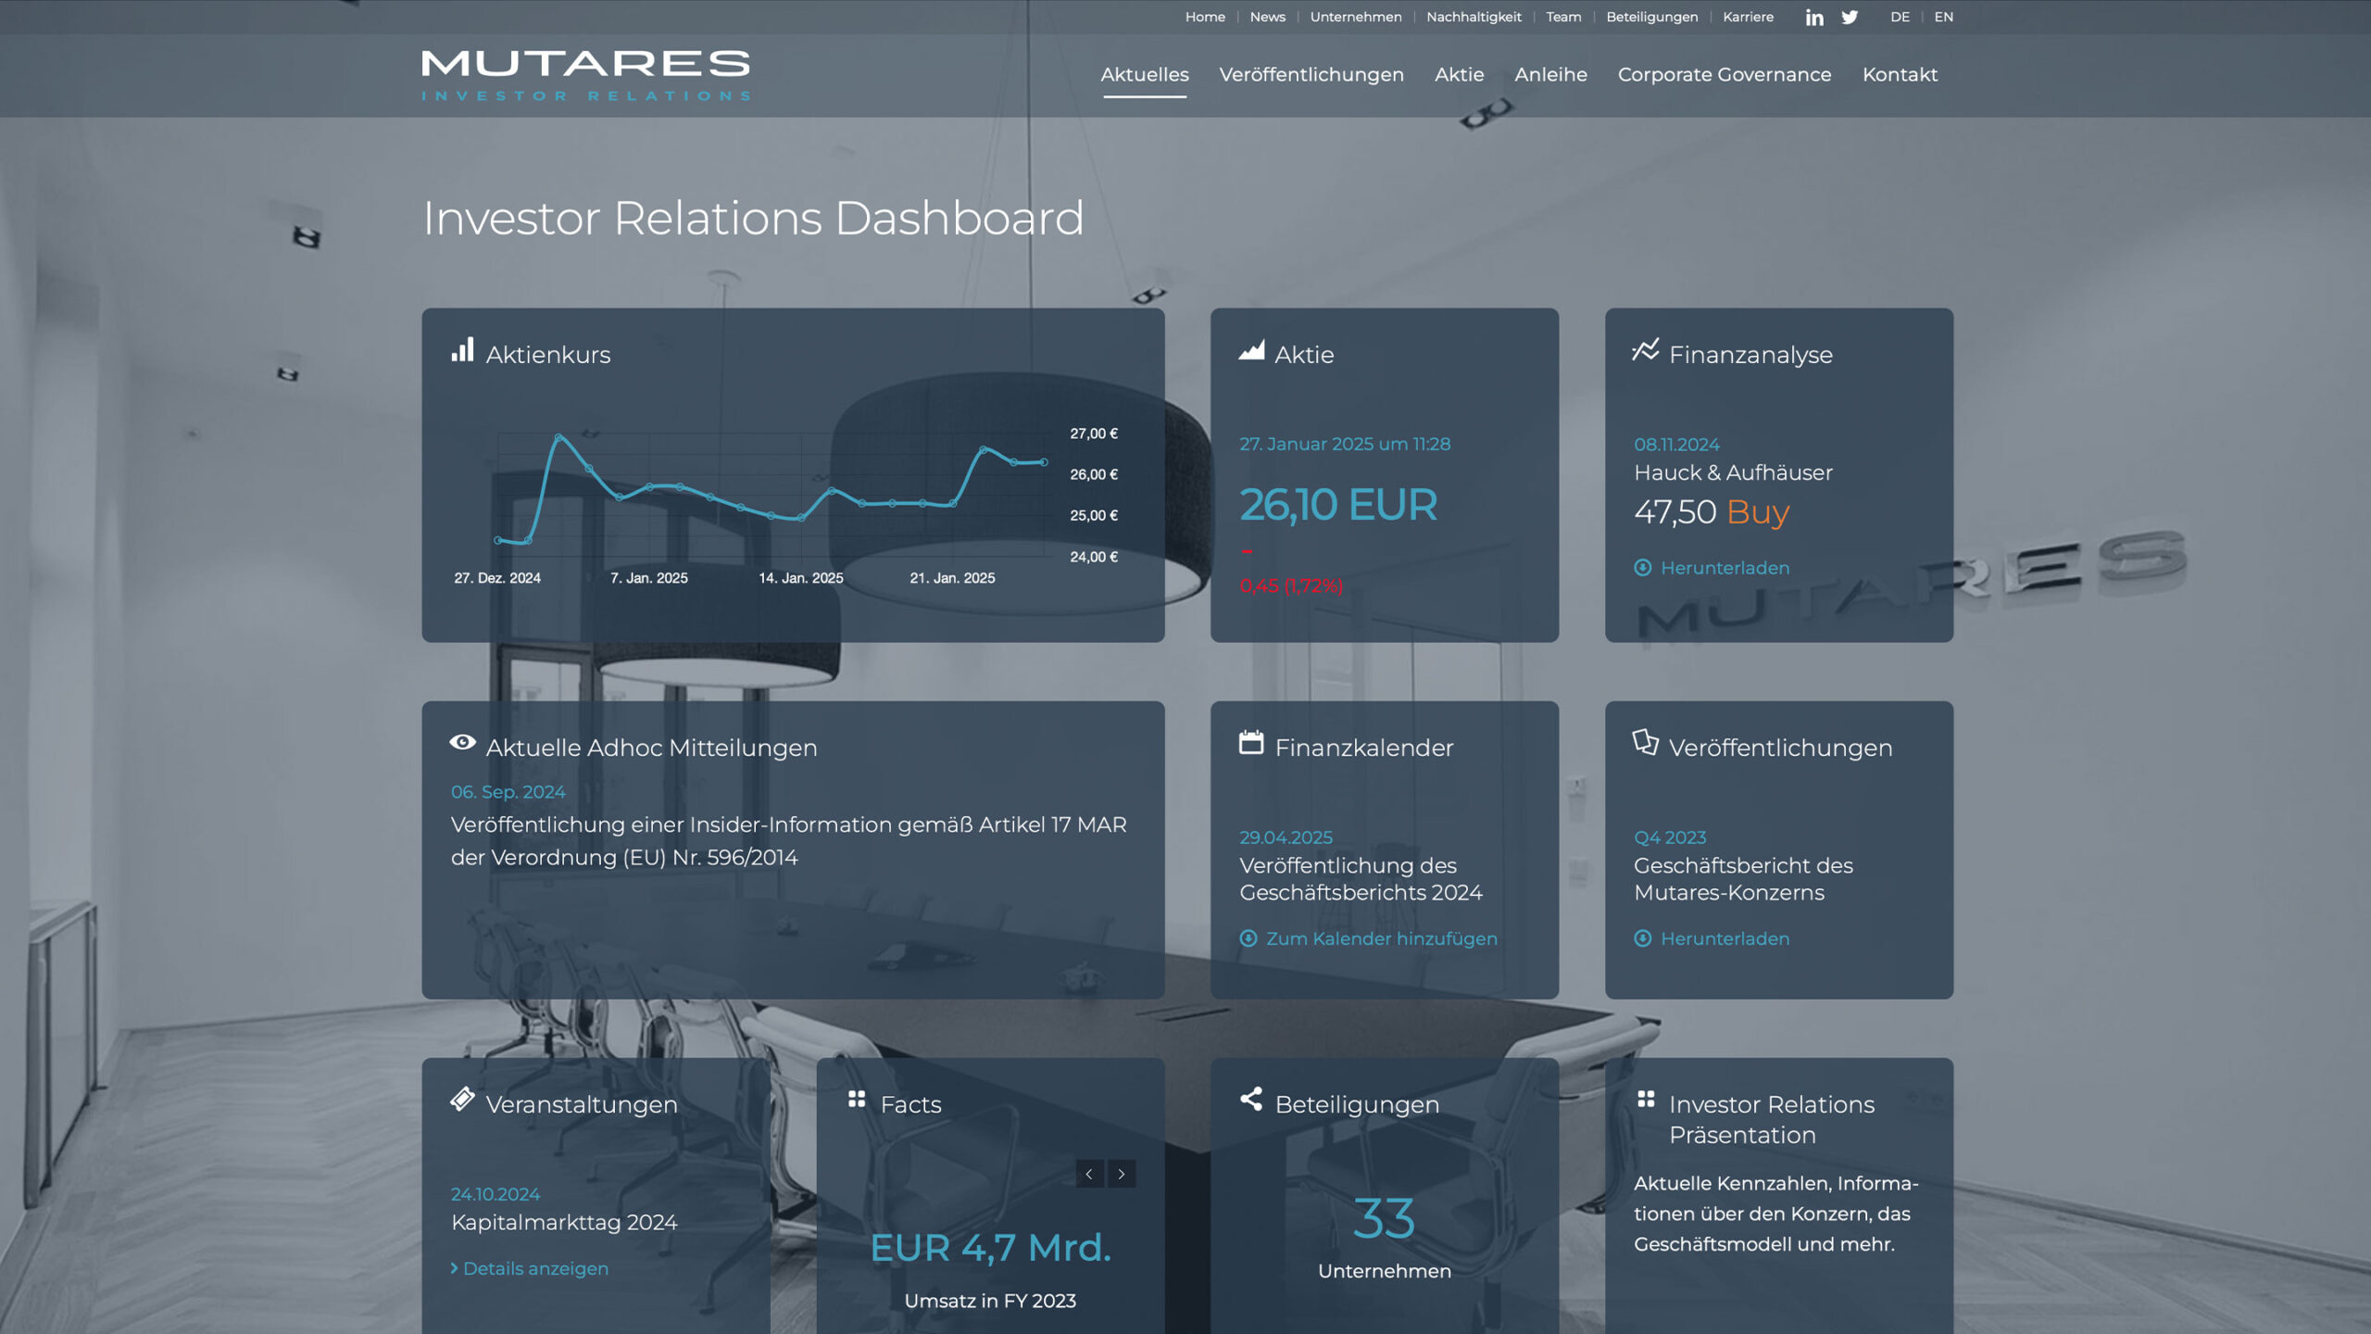
Task: Expand Details anzeigen for Kapitalmarkttag 2024
Action: click(530, 1268)
